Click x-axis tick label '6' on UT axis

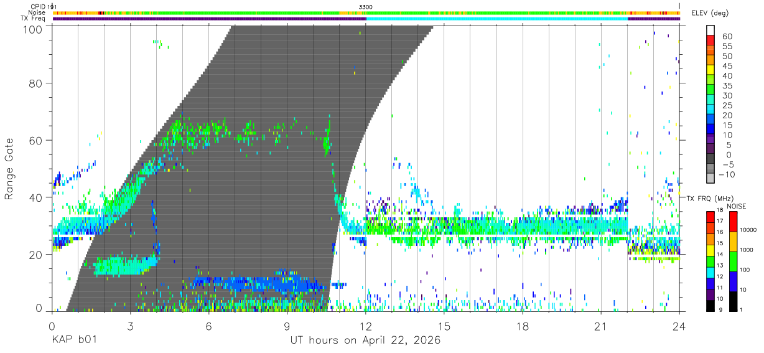click(208, 326)
